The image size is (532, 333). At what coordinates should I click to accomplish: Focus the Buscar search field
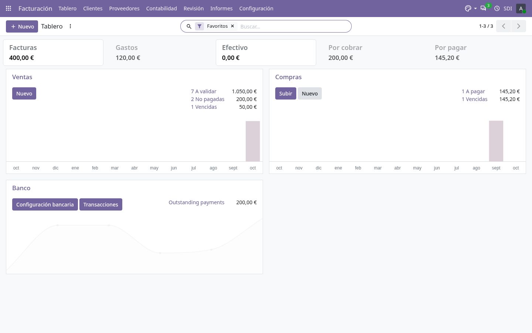pos(294,26)
